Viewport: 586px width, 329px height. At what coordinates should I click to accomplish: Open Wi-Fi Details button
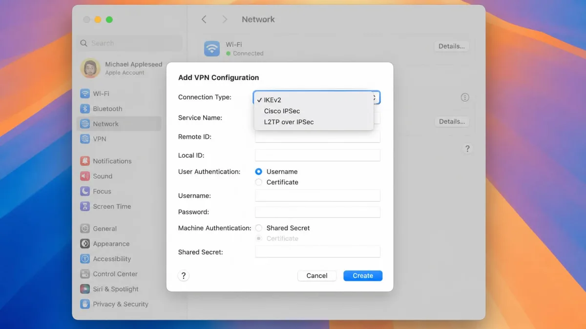[451, 46]
